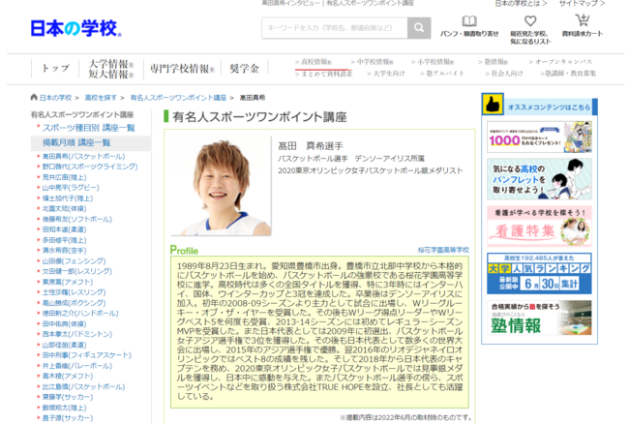Image resolution: width=629 pixels, height=425 pixels.
Task: Open 徳田新之介(ハンドボール) sidebar entry
Action: click(x=80, y=313)
